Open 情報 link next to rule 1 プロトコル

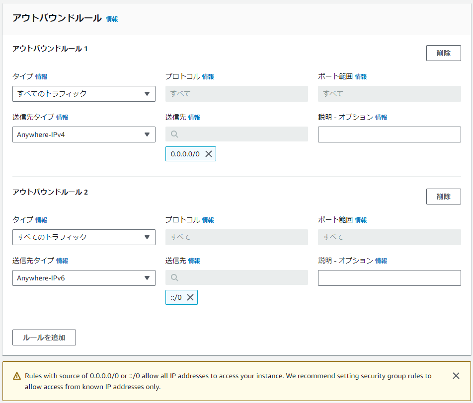click(x=208, y=77)
